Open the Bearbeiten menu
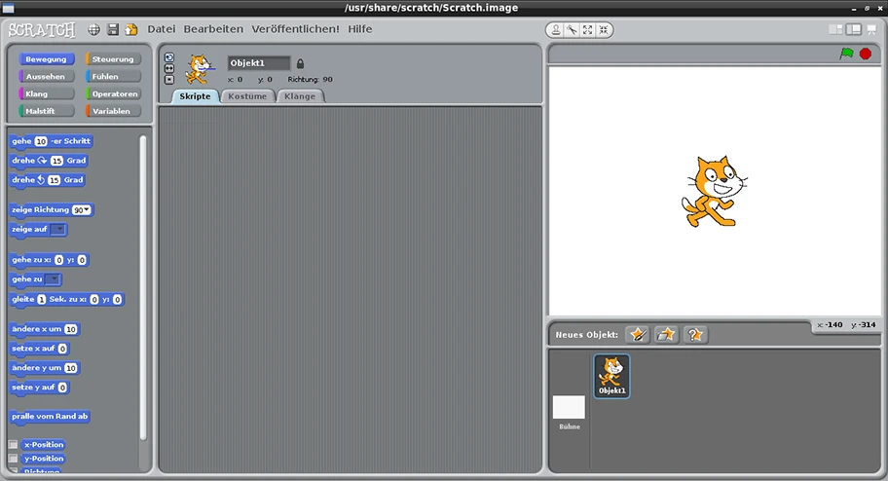Image resolution: width=888 pixels, height=481 pixels. [x=213, y=29]
